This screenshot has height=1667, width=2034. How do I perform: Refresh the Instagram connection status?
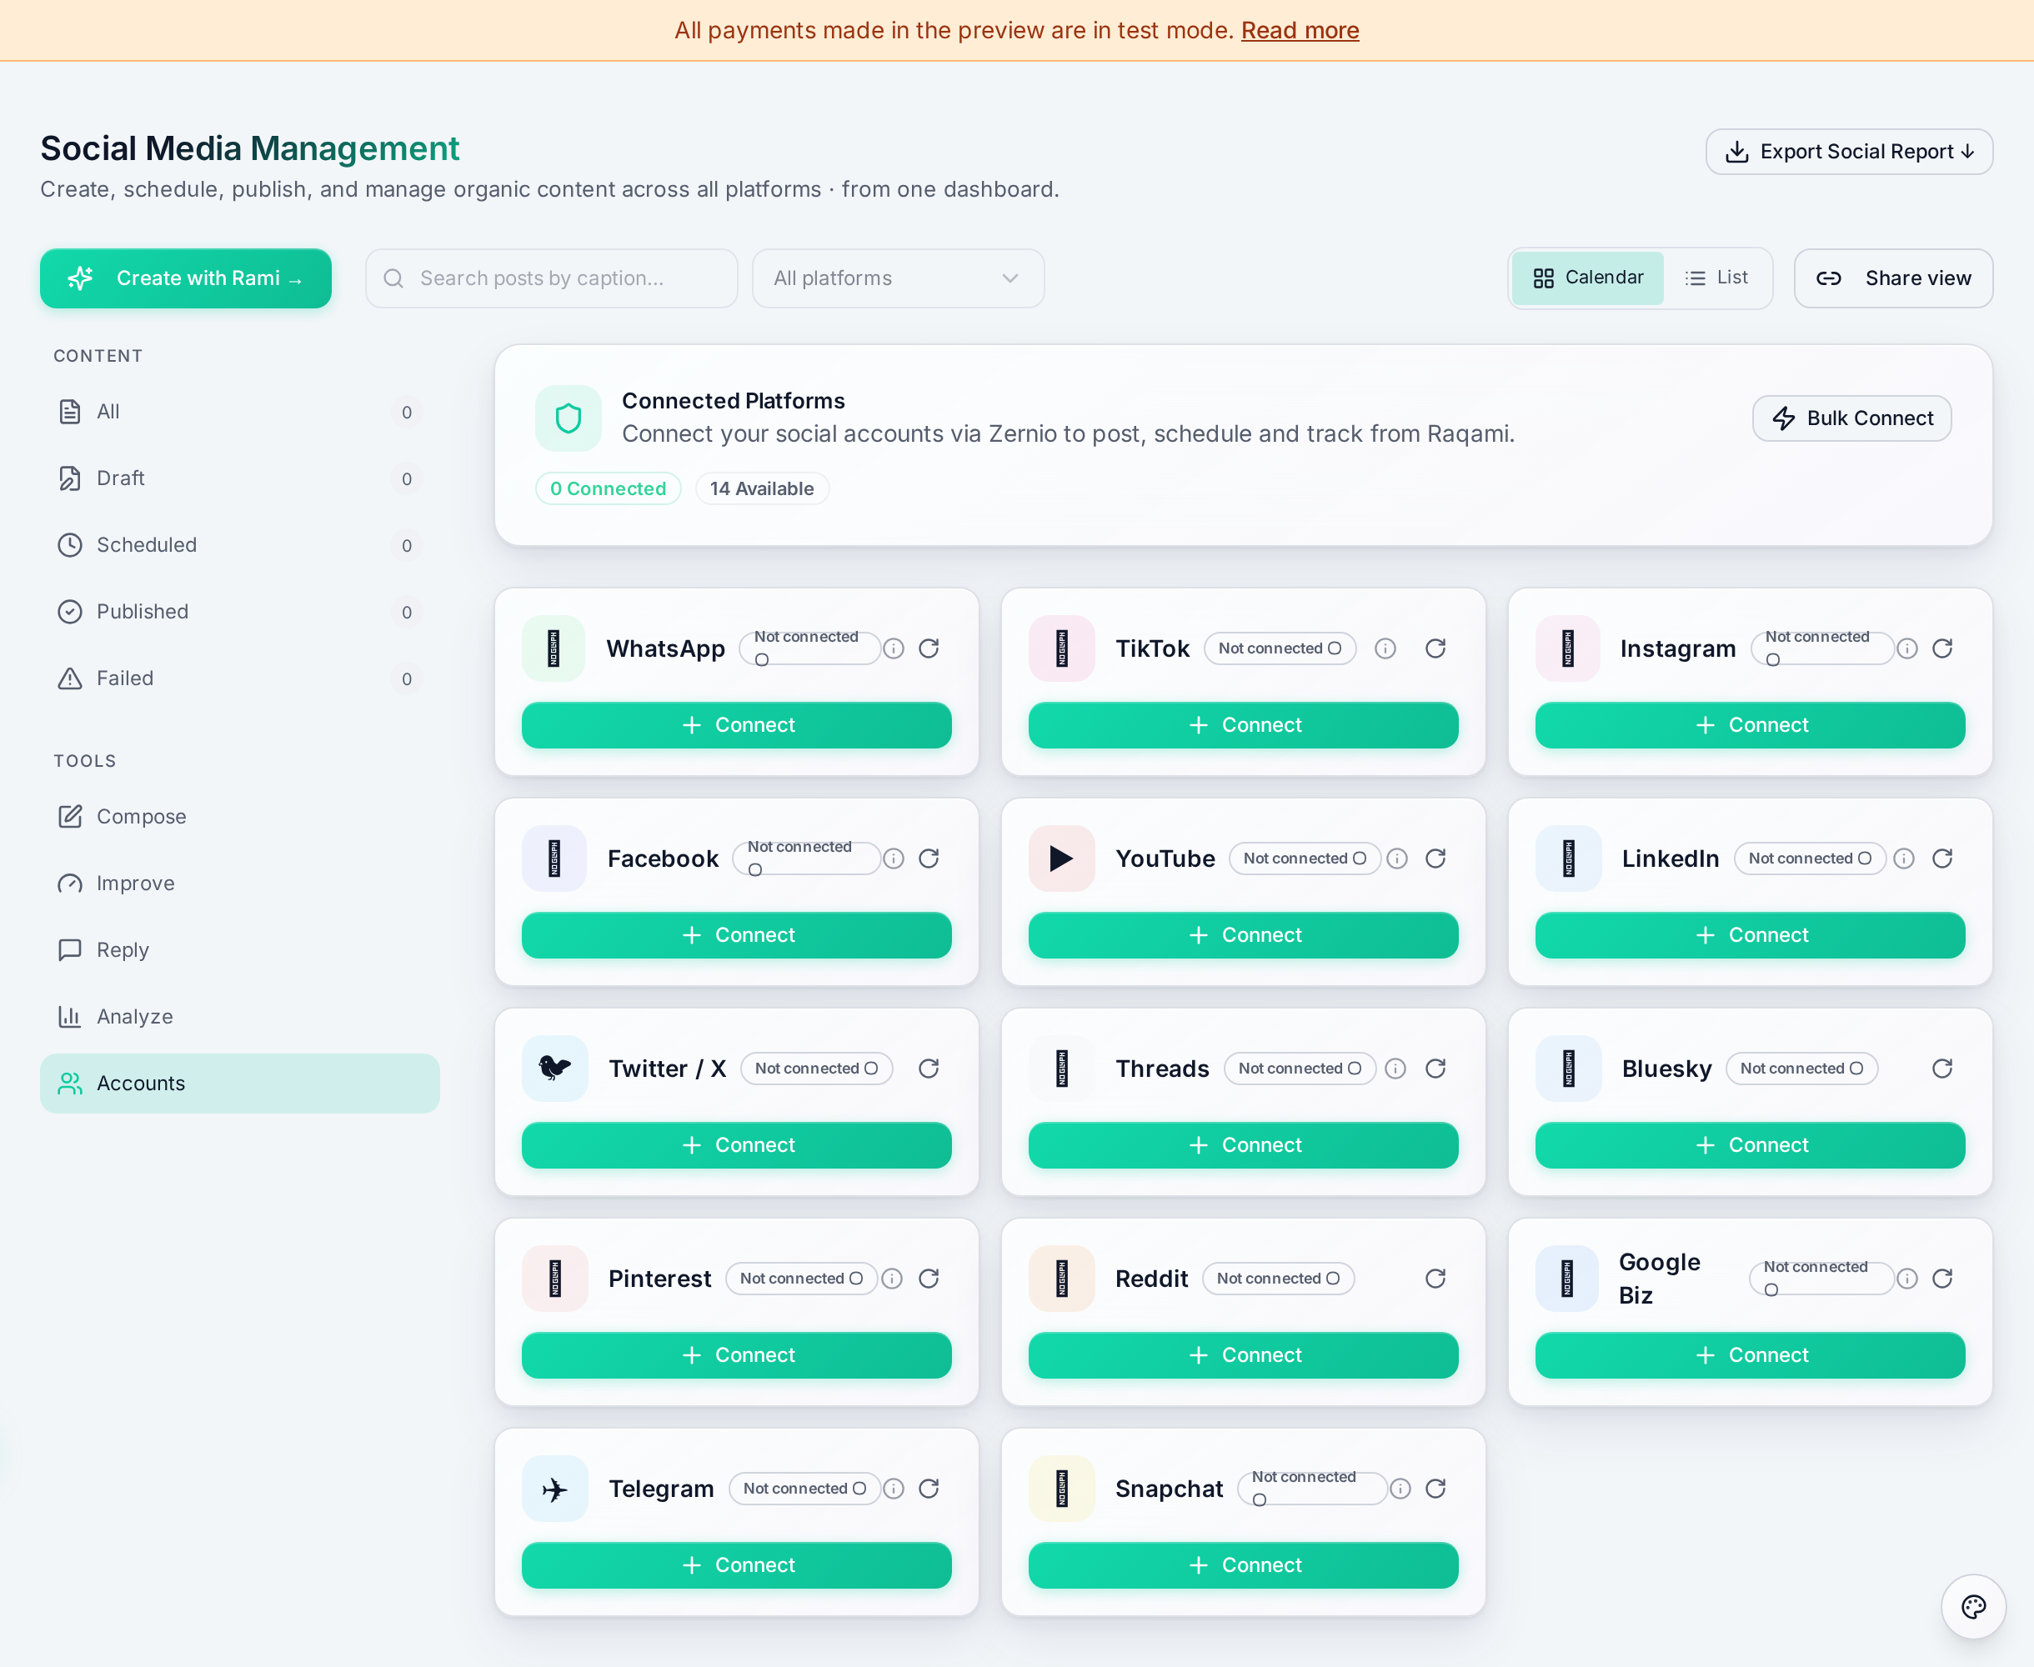(1941, 648)
